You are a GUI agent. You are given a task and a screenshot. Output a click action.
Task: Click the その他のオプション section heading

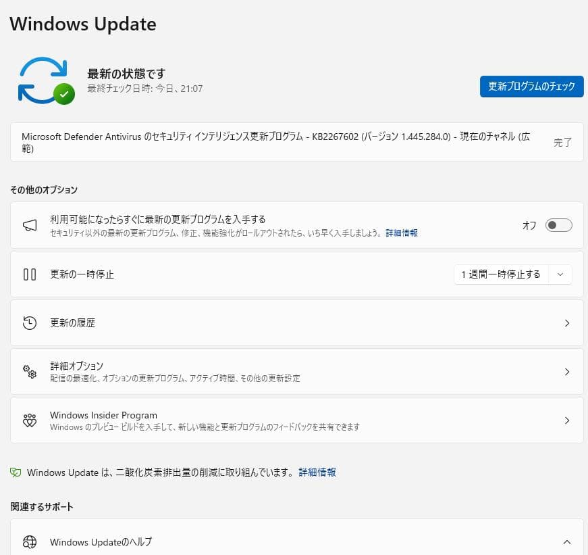(44, 190)
